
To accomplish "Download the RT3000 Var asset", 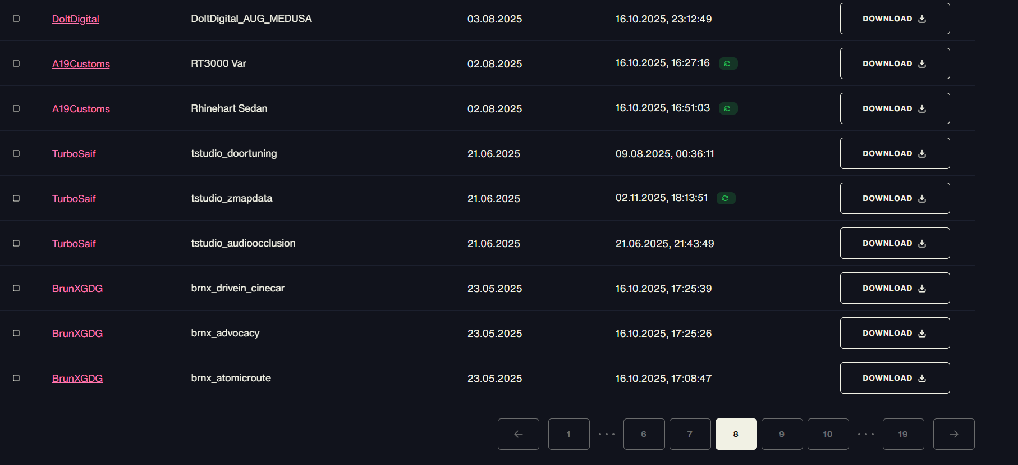I will coord(895,63).
